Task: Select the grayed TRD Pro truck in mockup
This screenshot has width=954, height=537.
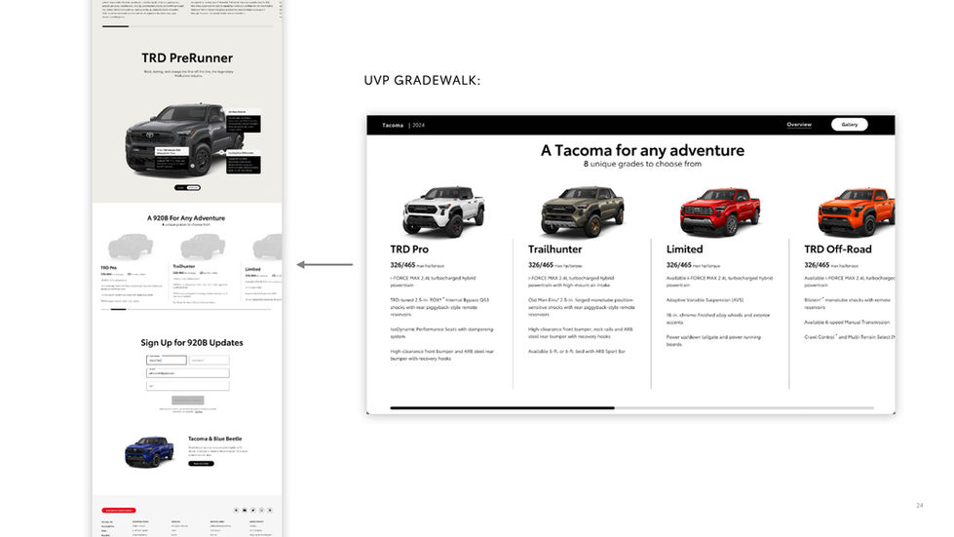Action: point(131,247)
